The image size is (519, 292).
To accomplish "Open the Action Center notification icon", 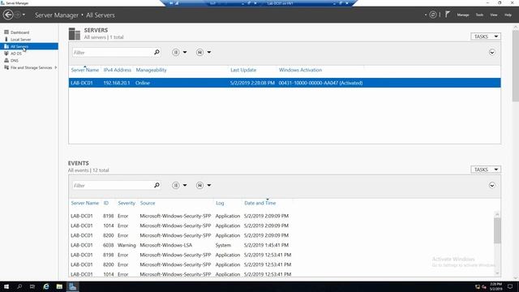I will click(x=510, y=286).
